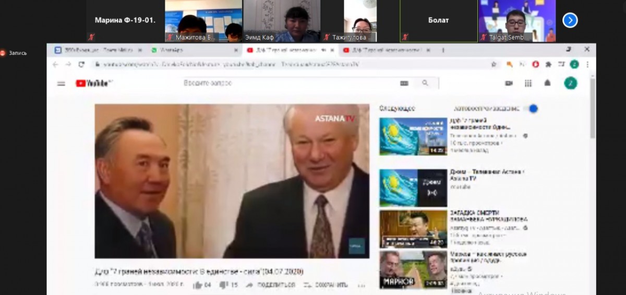Image resolution: width=626 pixels, height=295 pixels.
Task: Toggle the autoplay switch
Action: (x=531, y=109)
